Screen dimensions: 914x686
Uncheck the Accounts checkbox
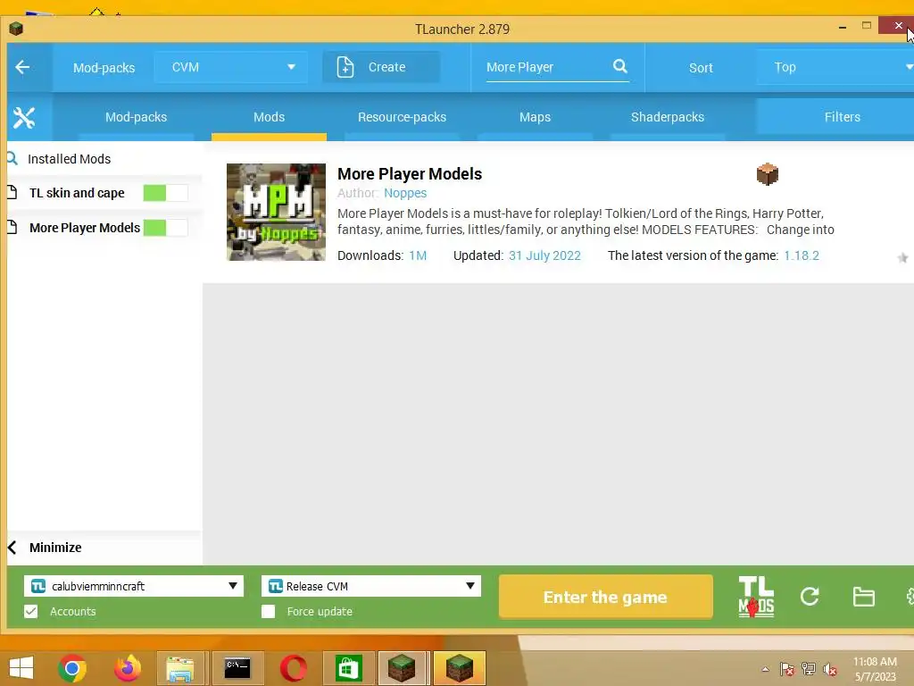(31, 611)
